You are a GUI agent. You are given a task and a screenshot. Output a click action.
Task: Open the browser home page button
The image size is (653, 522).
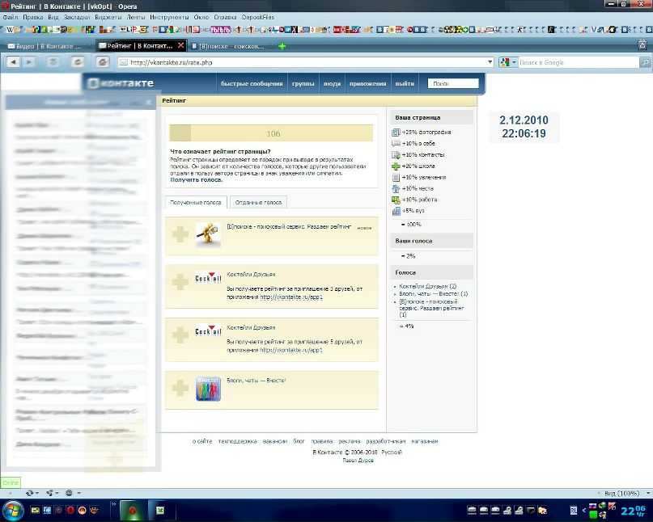(x=103, y=62)
